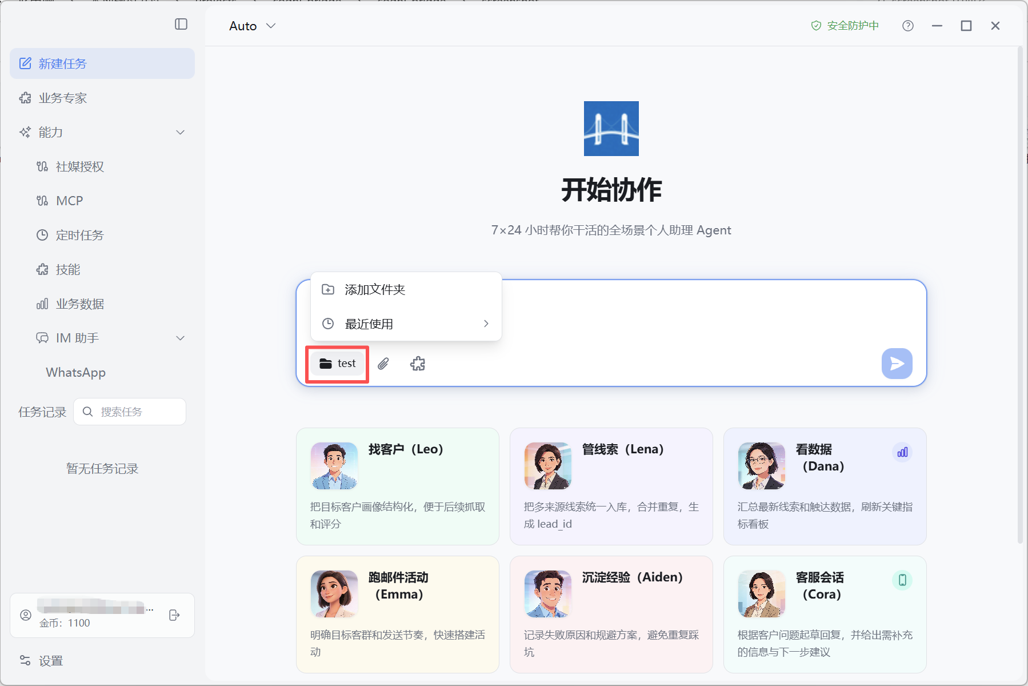1028x686 pixels.
Task: Click the puzzle icon beside 技能
Action: click(x=42, y=269)
